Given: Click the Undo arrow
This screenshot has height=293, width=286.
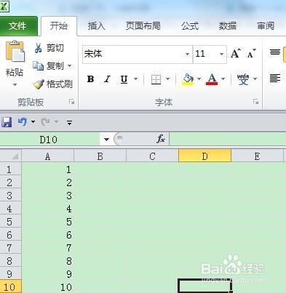Looking at the screenshot, I should [x=23, y=121].
